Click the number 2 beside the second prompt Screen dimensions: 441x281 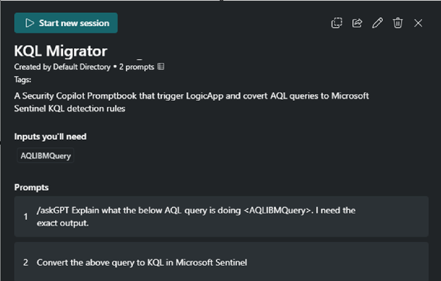click(26, 262)
